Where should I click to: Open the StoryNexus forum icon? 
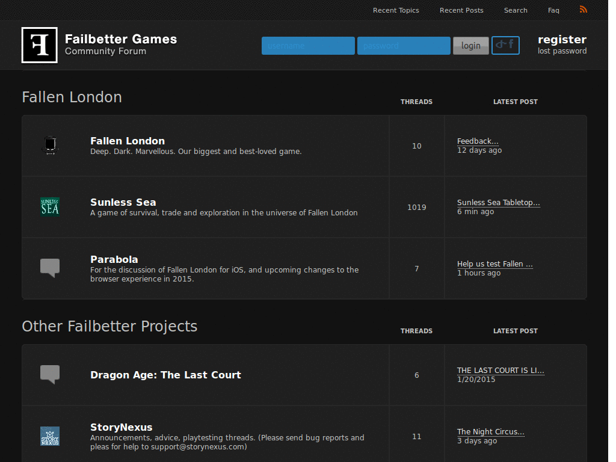(x=49, y=436)
